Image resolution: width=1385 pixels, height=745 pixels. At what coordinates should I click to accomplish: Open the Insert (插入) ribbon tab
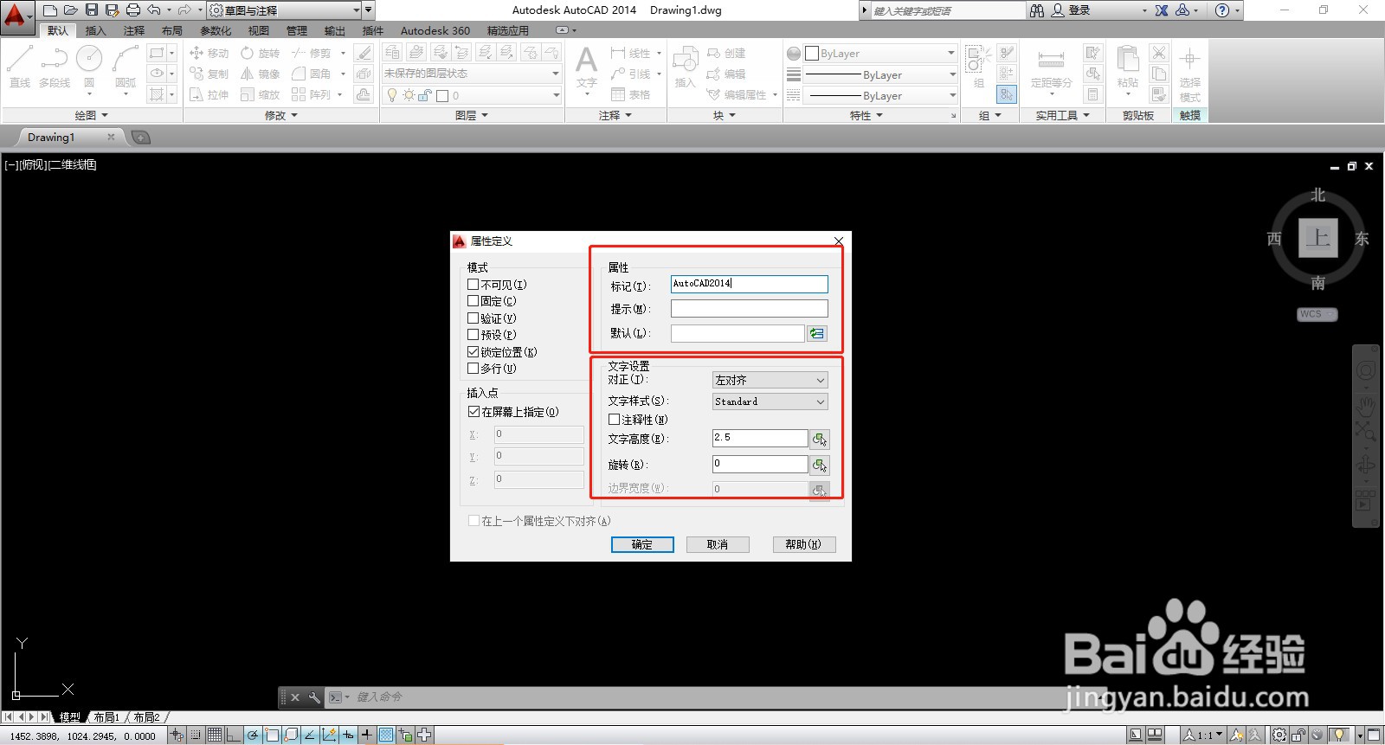[95, 30]
